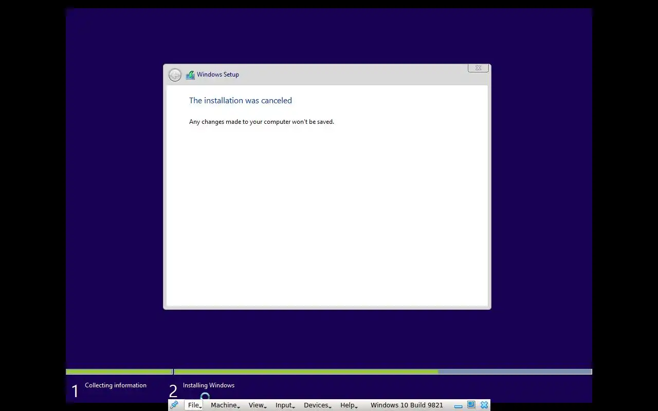Click the Installing Windows progress bar
Viewport: 658px width, 411px height.
(383, 371)
